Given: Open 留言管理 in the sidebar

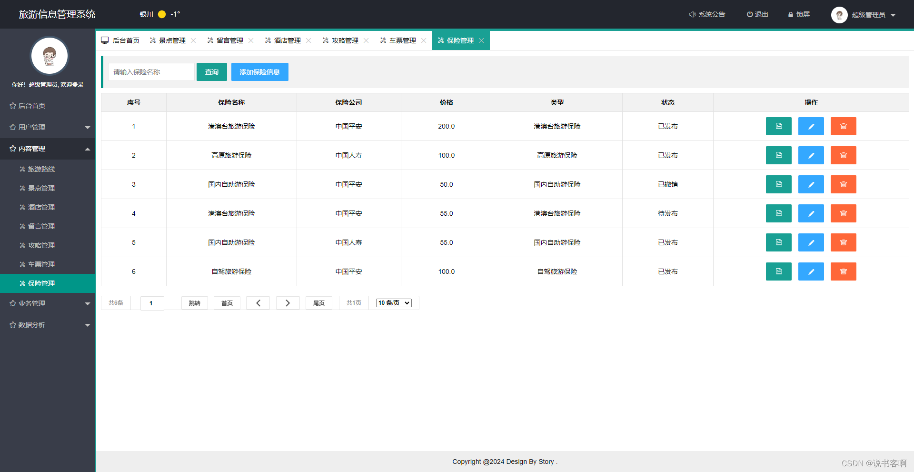Looking at the screenshot, I should pos(48,226).
